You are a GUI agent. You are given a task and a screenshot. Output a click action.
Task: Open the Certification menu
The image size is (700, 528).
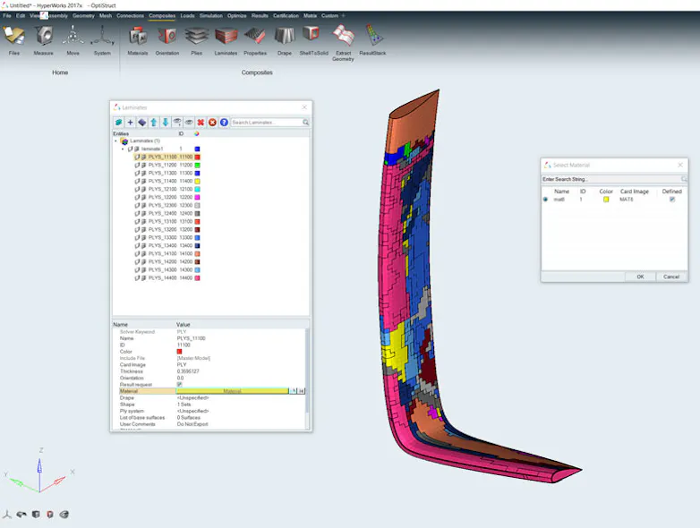(286, 15)
